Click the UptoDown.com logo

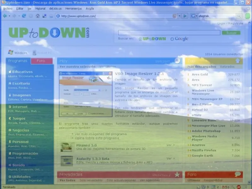pyautogui.click(x=49, y=33)
